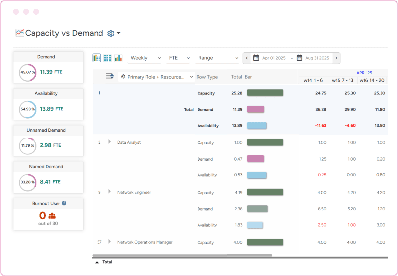Open the start date calendar icon
This screenshot has height=276, width=398.
pyautogui.click(x=256, y=58)
